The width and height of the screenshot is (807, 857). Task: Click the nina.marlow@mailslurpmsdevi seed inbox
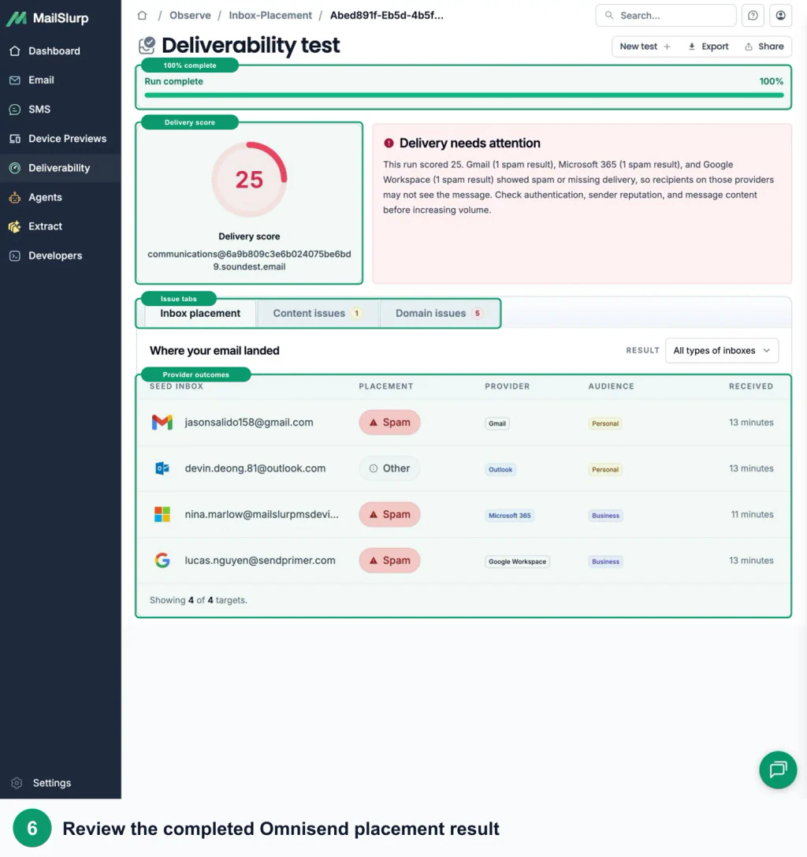tap(262, 514)
